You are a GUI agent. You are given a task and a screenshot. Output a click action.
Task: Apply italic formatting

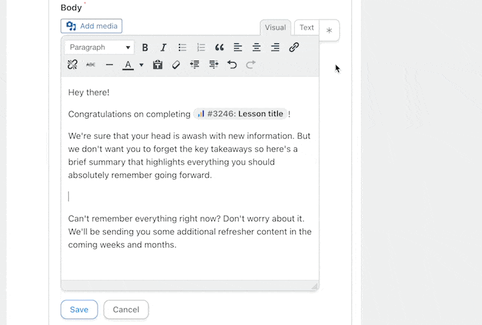[x=163, y=48]
